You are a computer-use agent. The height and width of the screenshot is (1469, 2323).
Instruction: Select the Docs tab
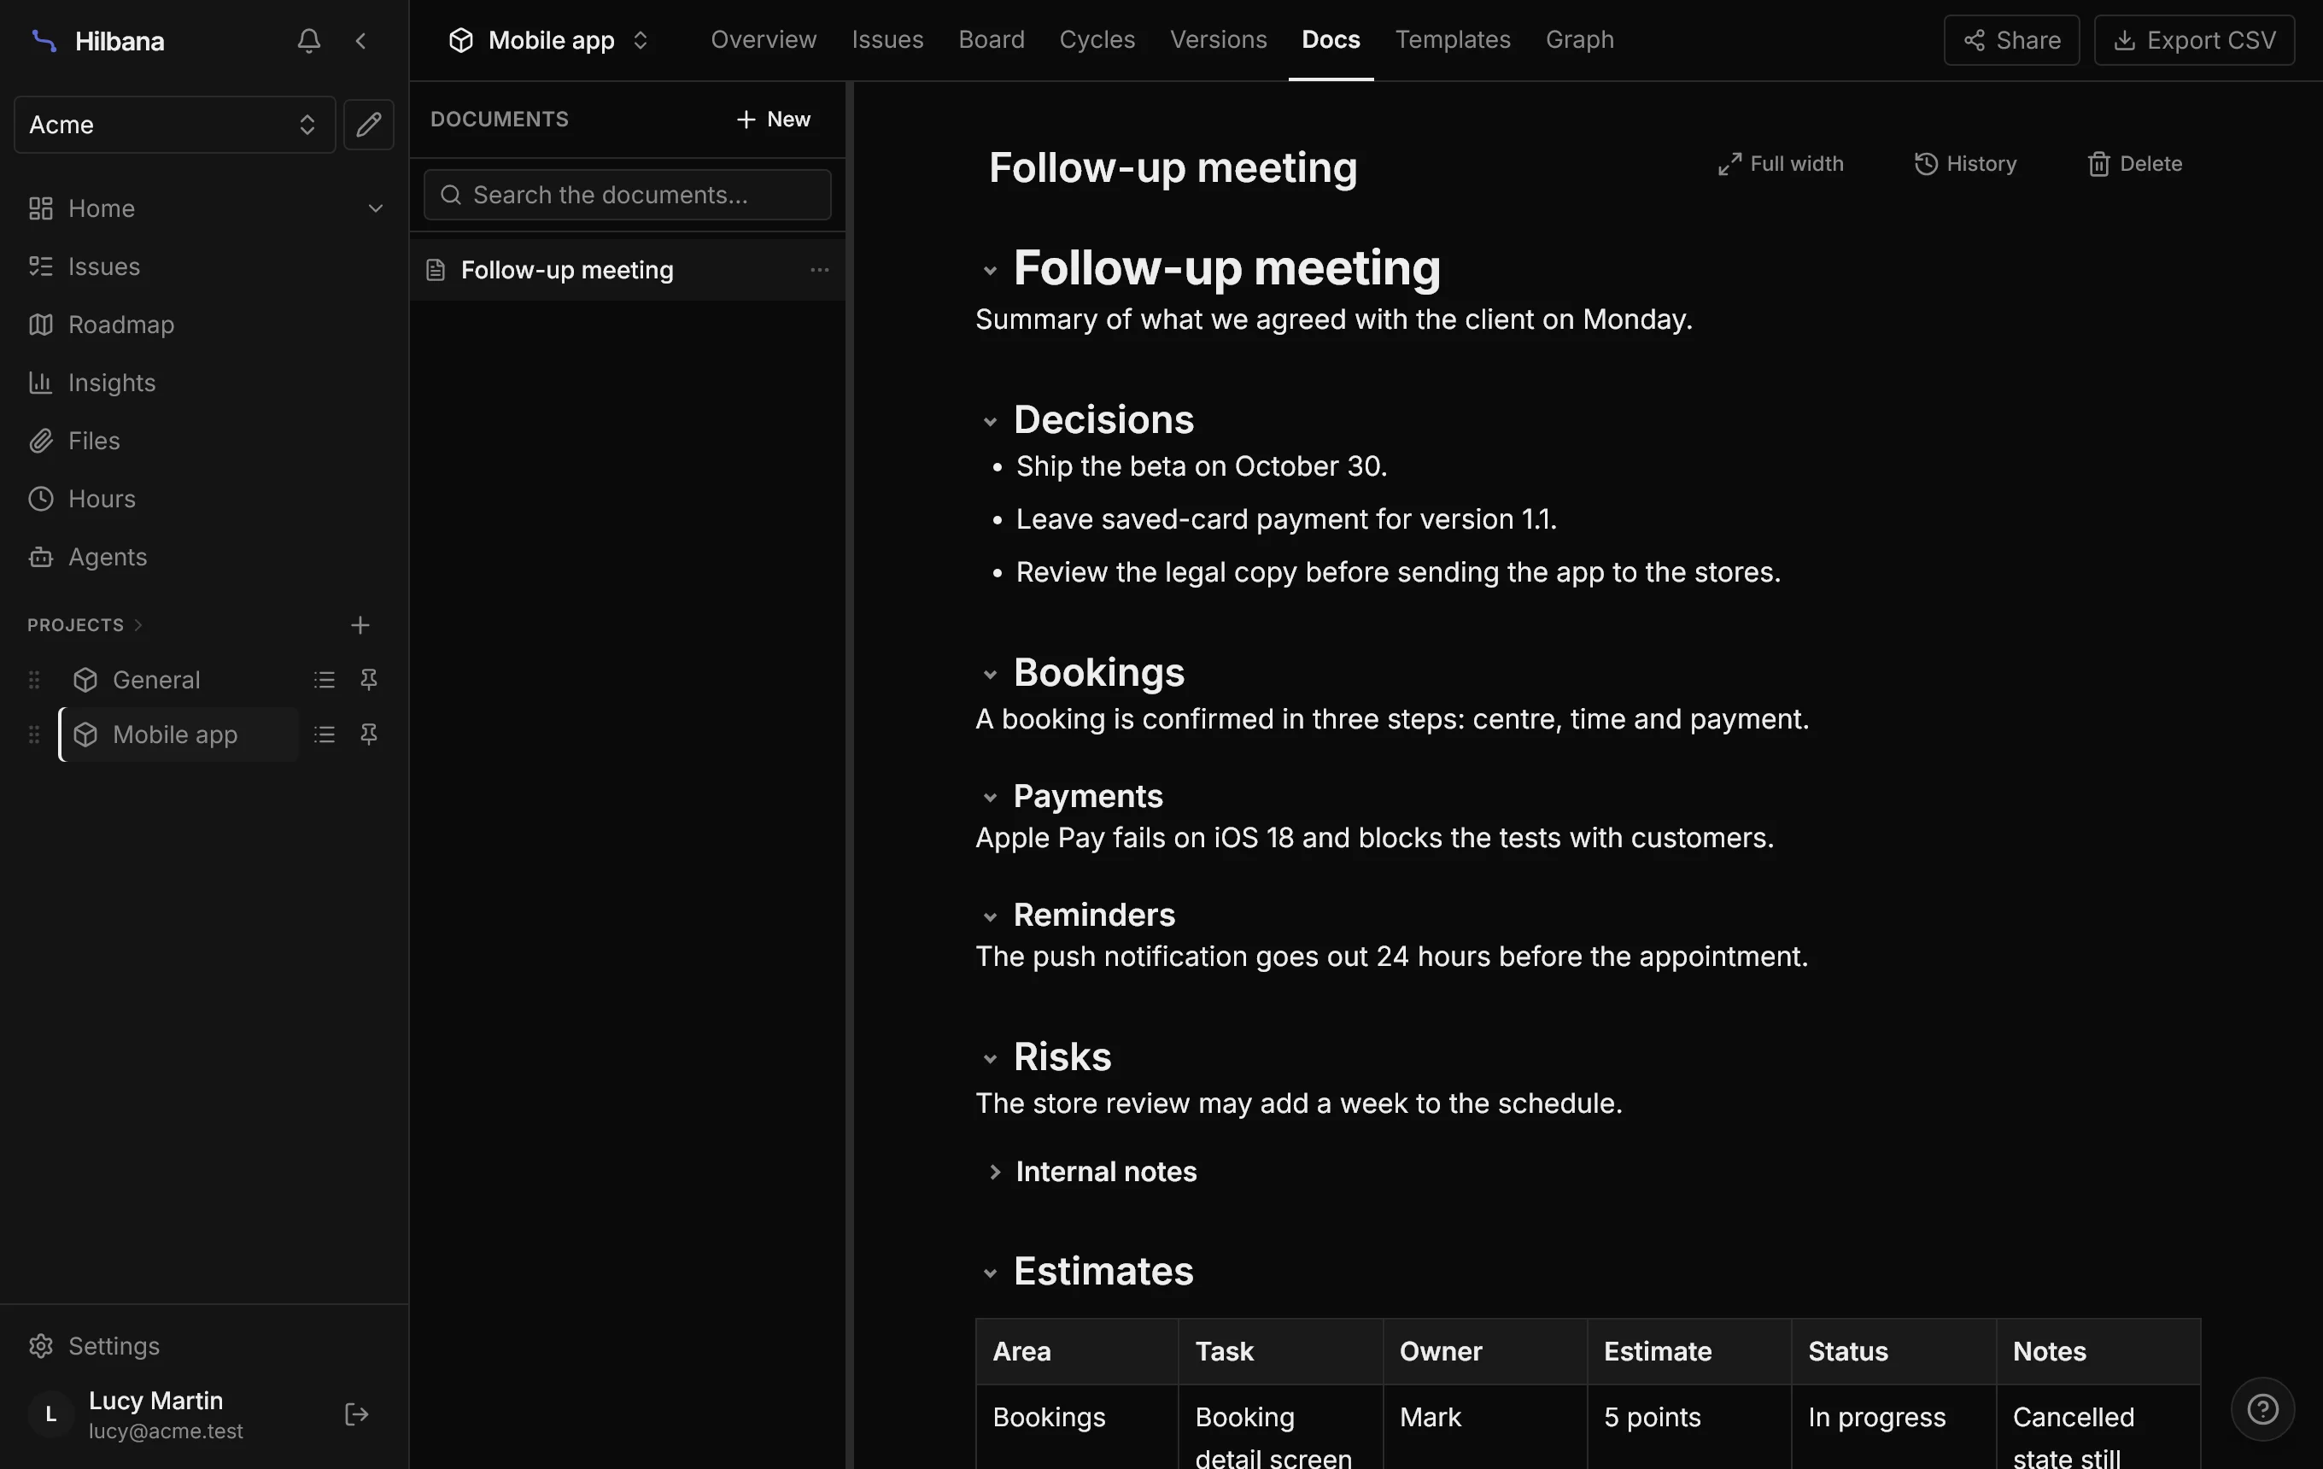[1331, 40]
